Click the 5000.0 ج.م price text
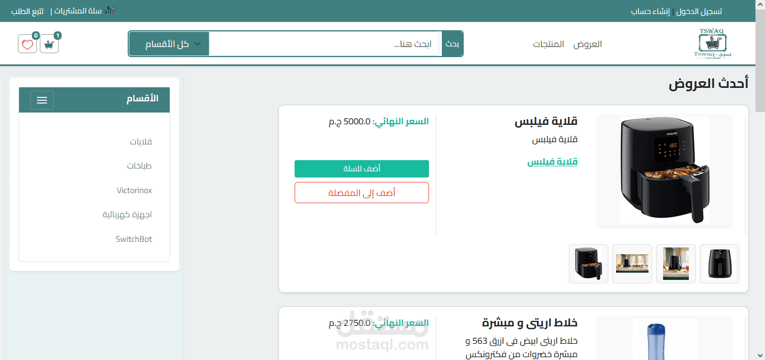The height and width of the screenshot is (360, 765). [349, 121]
